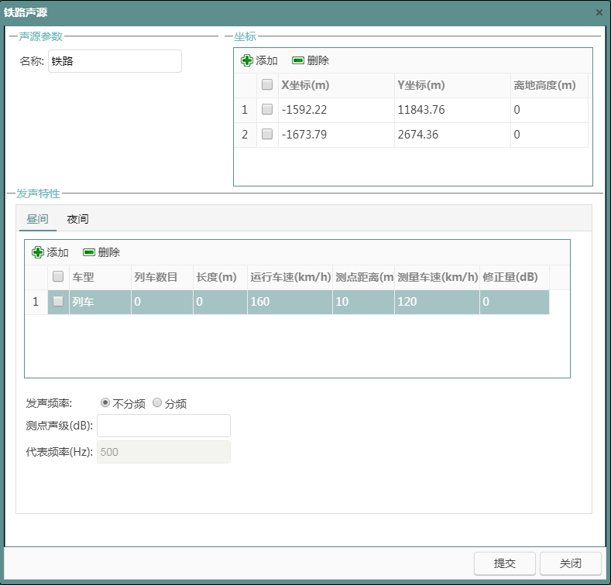Click the green minus delete icon in the train table toolbar
This screenshot has width=611, height=585.
(89, 252)
